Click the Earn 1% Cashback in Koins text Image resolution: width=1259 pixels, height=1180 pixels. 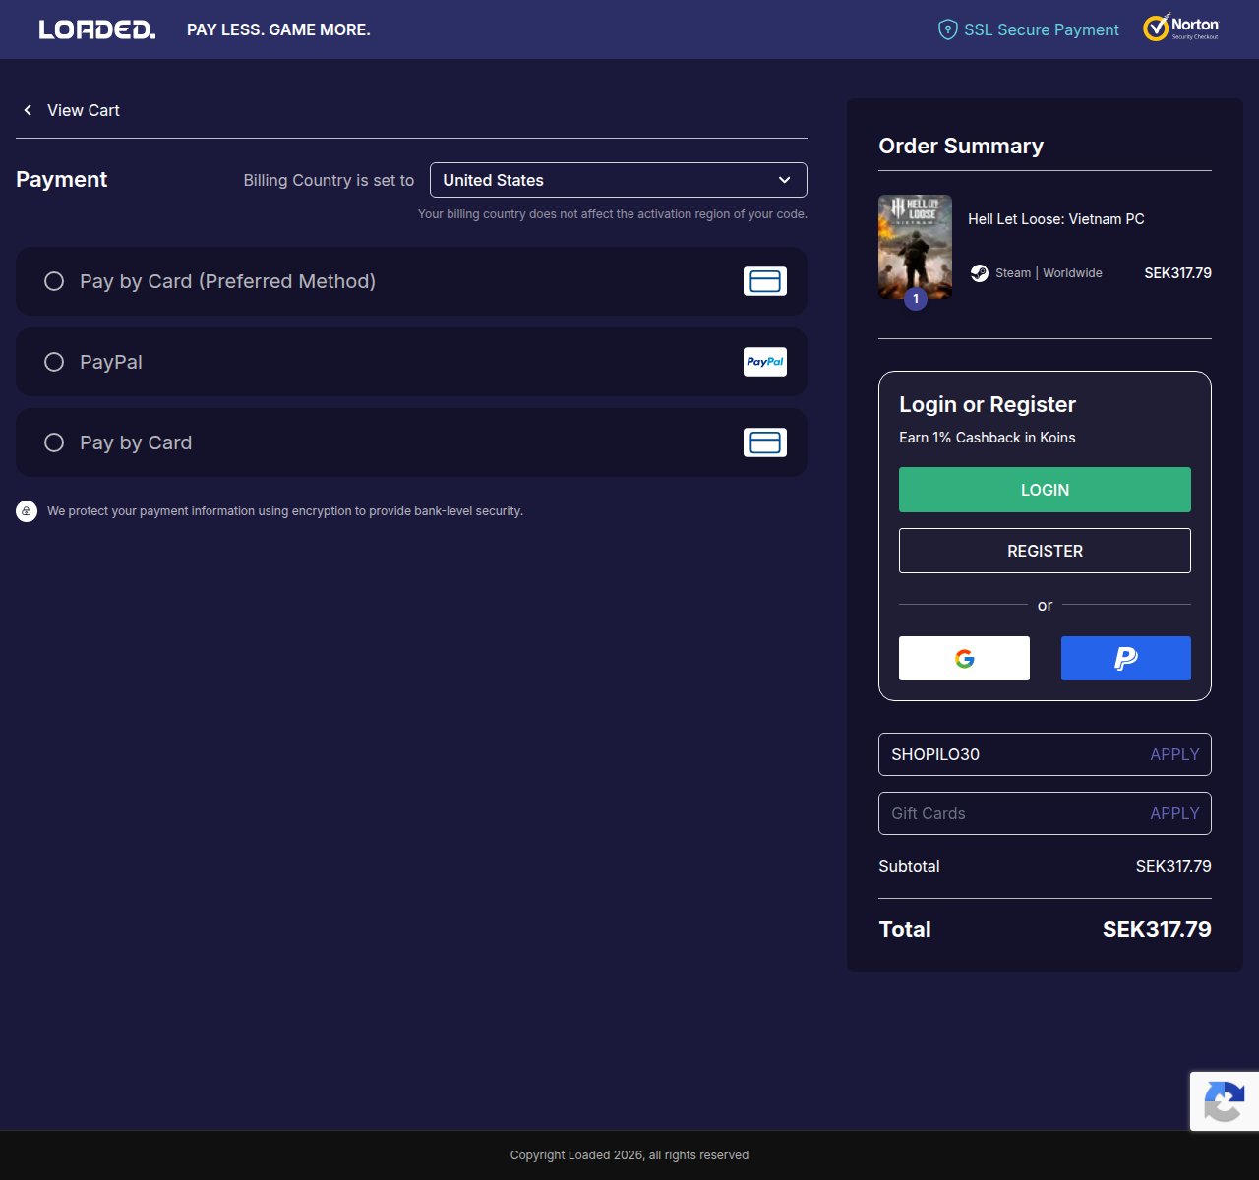pyautogui.click(x=988, y=438)
